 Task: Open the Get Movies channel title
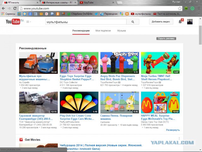(x=33, y=140)
